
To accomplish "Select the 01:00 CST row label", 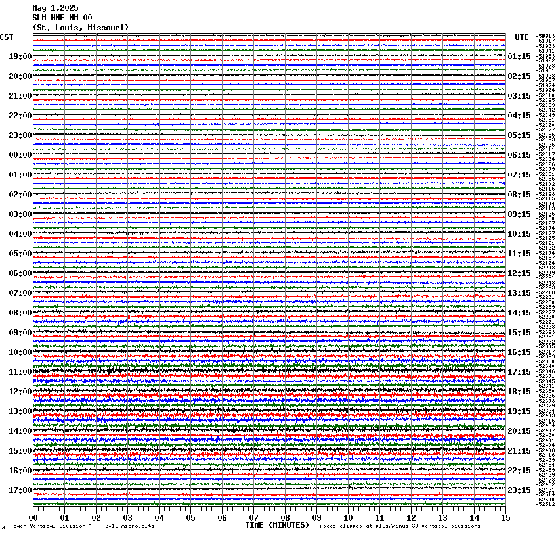I will pyautogui.click(x=20, y=175).
